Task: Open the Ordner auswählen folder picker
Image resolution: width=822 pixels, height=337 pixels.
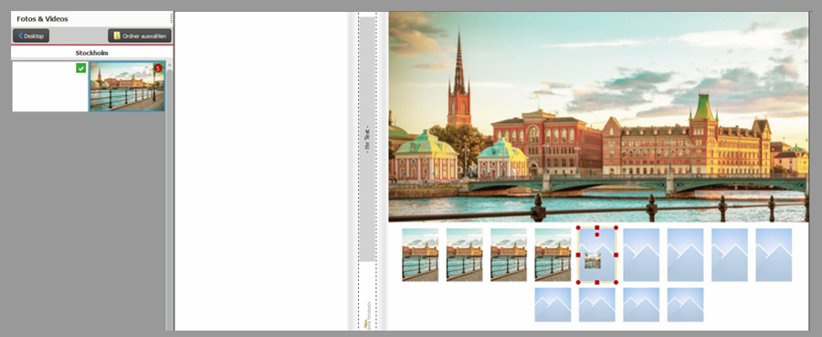Action: pos(140,37)
